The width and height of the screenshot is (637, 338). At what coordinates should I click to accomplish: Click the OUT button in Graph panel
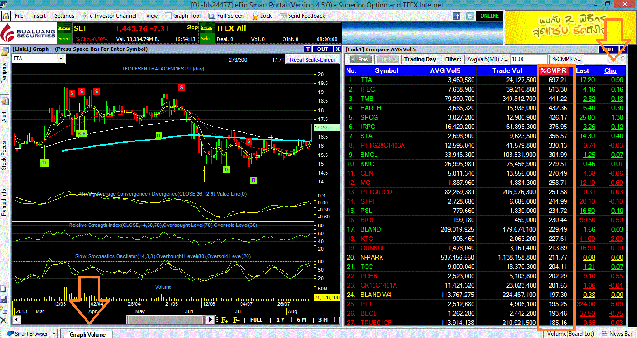point(323,49)
